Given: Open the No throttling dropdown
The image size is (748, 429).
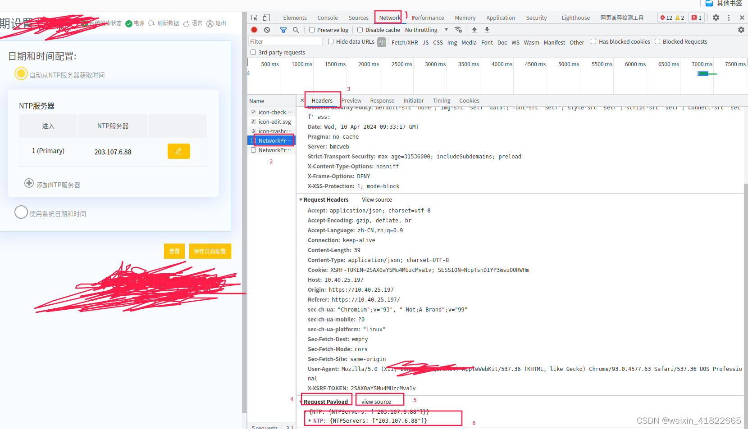Looking at the screenshot, I should click(x=424, y=29).
